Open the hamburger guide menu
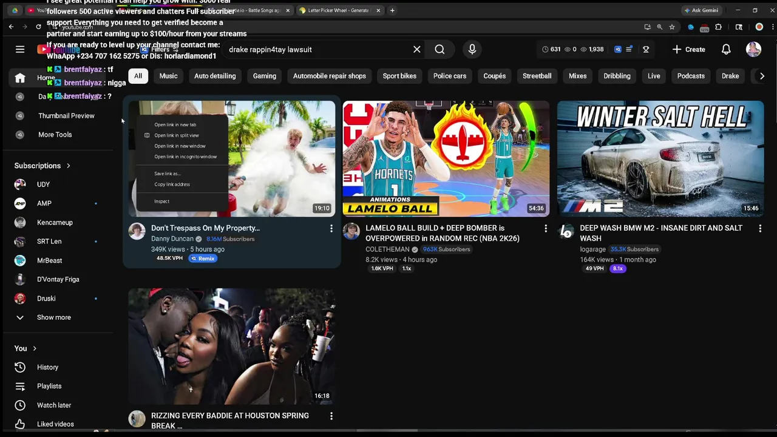This screenshot has height=437, width=777. 20,49
